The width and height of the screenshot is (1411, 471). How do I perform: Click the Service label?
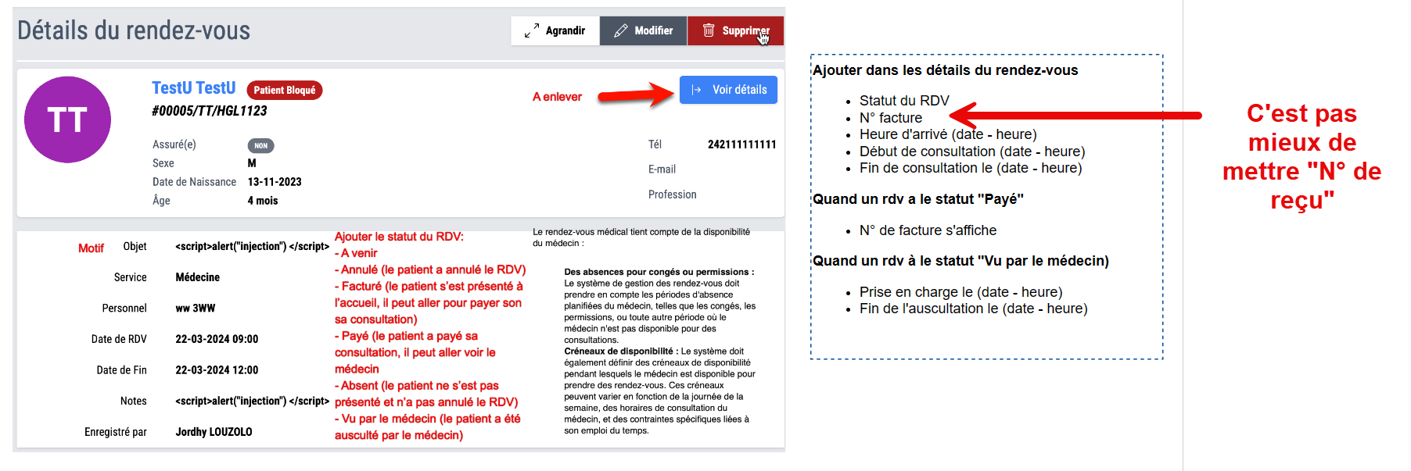[x=131, y=277]
